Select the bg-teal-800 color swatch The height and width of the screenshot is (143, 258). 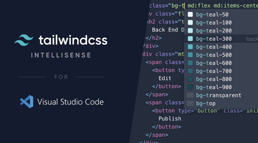click(190, 79)
